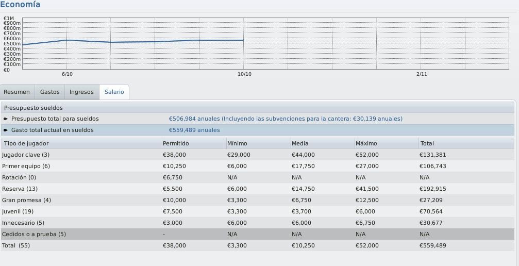
Task: Click bullet icon beside Gasto total actual en sueldos
Action: [x=6, y=130]
